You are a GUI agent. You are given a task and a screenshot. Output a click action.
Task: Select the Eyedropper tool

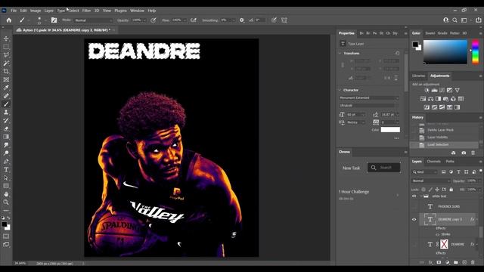[6, 88]
